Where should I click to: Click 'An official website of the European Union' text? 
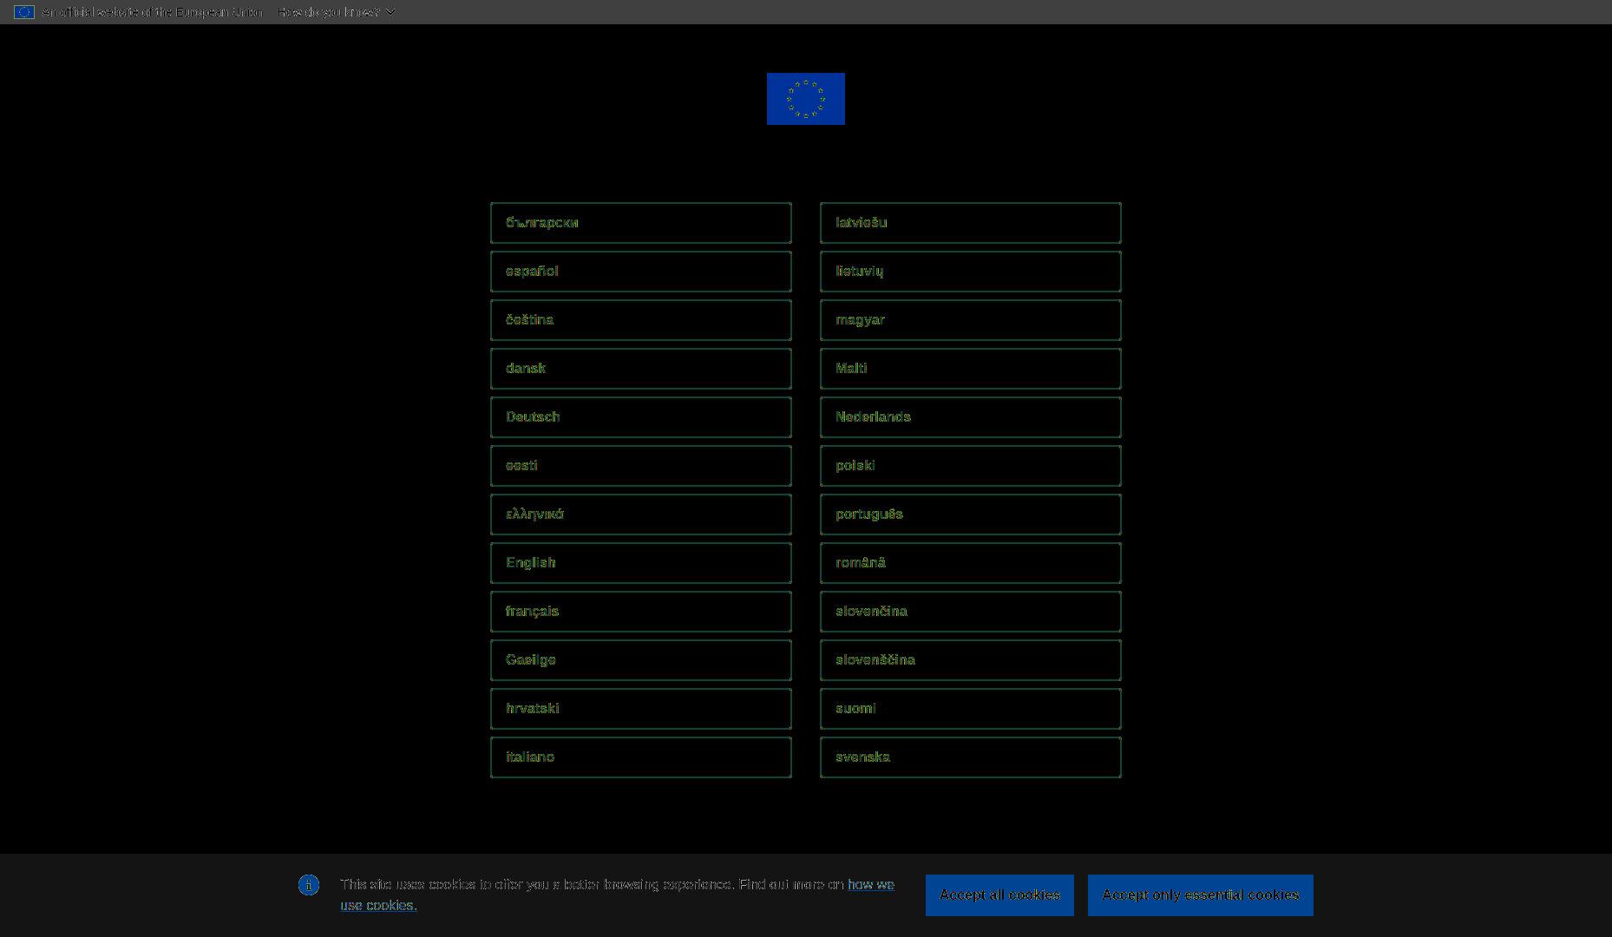[x=152, y=12]
